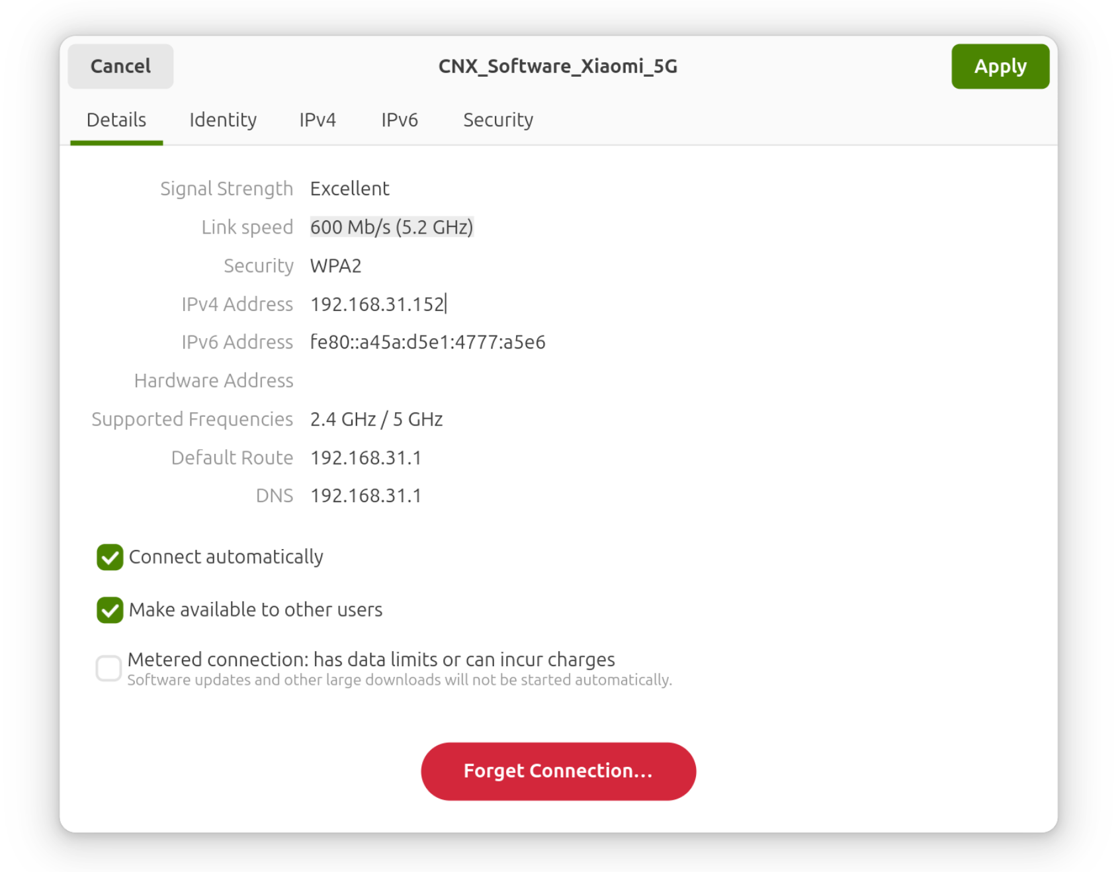Click the 2.4 GHz / 5 GHz frequencies value
1118x872 pixels.
pyautogui.click(x=376, y=419)
